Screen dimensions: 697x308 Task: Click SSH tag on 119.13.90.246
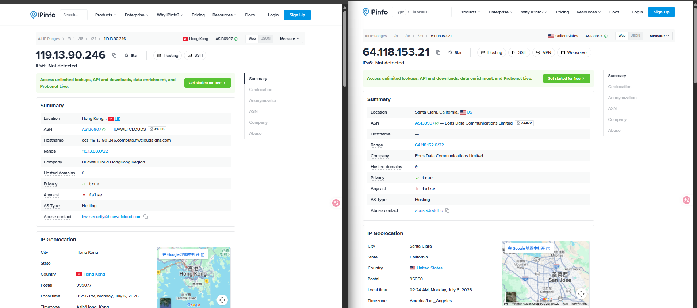coord(195,55)
